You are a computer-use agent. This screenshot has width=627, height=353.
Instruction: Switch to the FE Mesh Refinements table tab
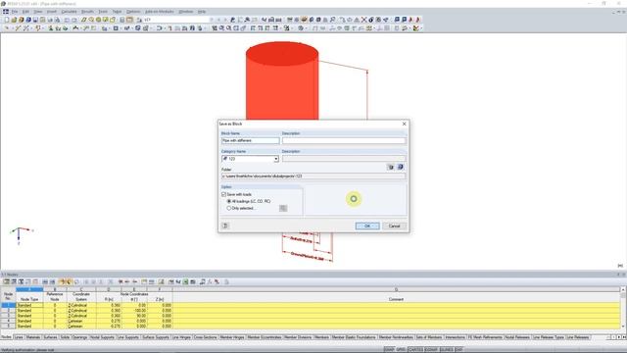point(485,337)
